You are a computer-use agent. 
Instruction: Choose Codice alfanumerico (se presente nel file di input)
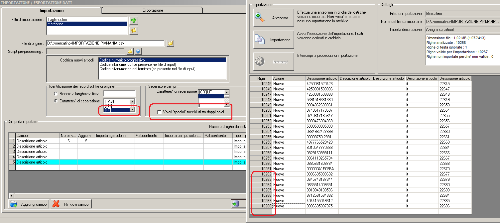(162, 64)
